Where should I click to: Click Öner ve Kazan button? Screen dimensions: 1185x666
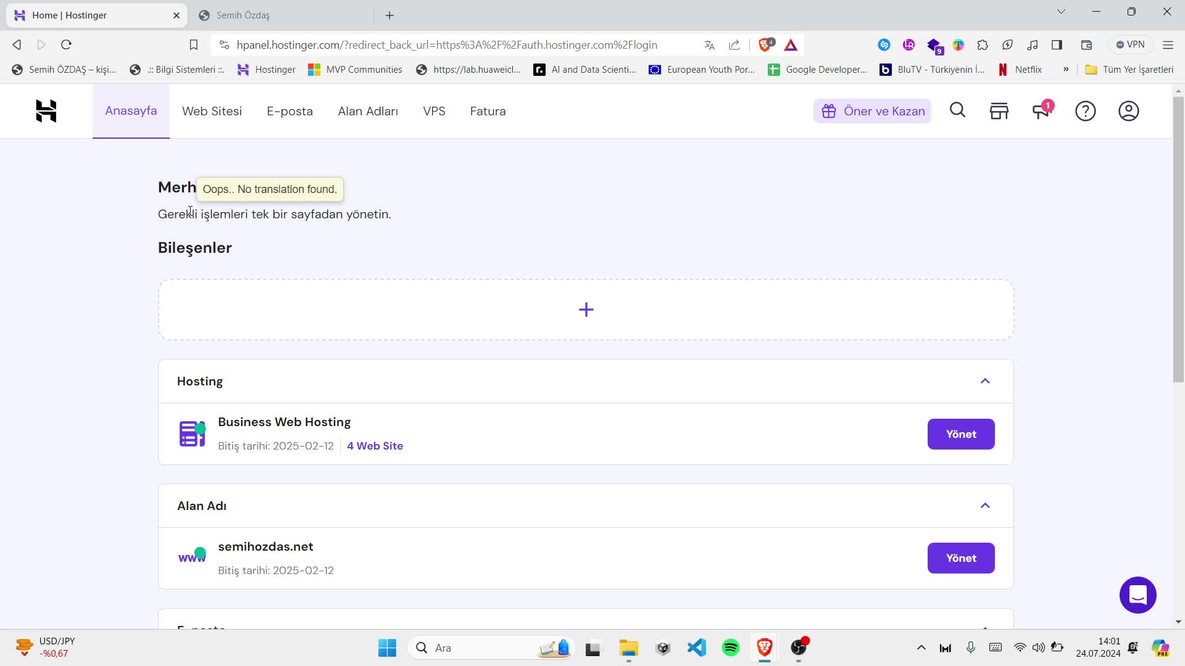872,111
